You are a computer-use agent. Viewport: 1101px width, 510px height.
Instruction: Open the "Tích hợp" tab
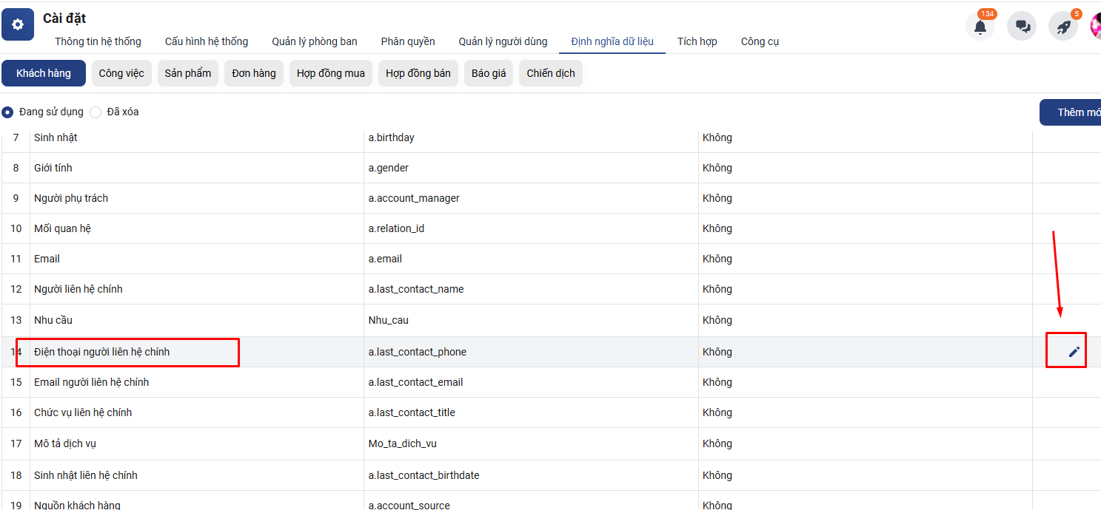click(x=697, y=41)
